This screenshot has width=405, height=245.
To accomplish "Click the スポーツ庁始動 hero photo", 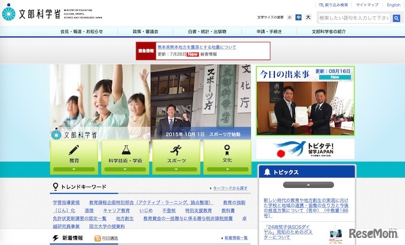I will (x=200, y=102).
